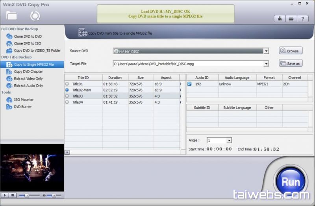
Task: Choose the Title03 radio button
Action: (67, 96)
